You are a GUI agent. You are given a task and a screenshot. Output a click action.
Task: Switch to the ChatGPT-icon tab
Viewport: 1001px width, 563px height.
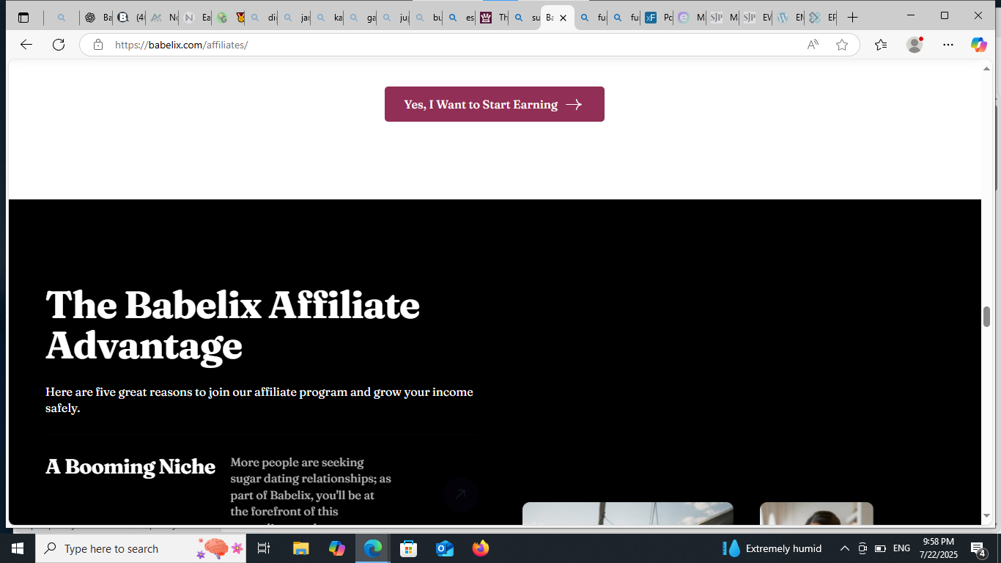(97, 18)
